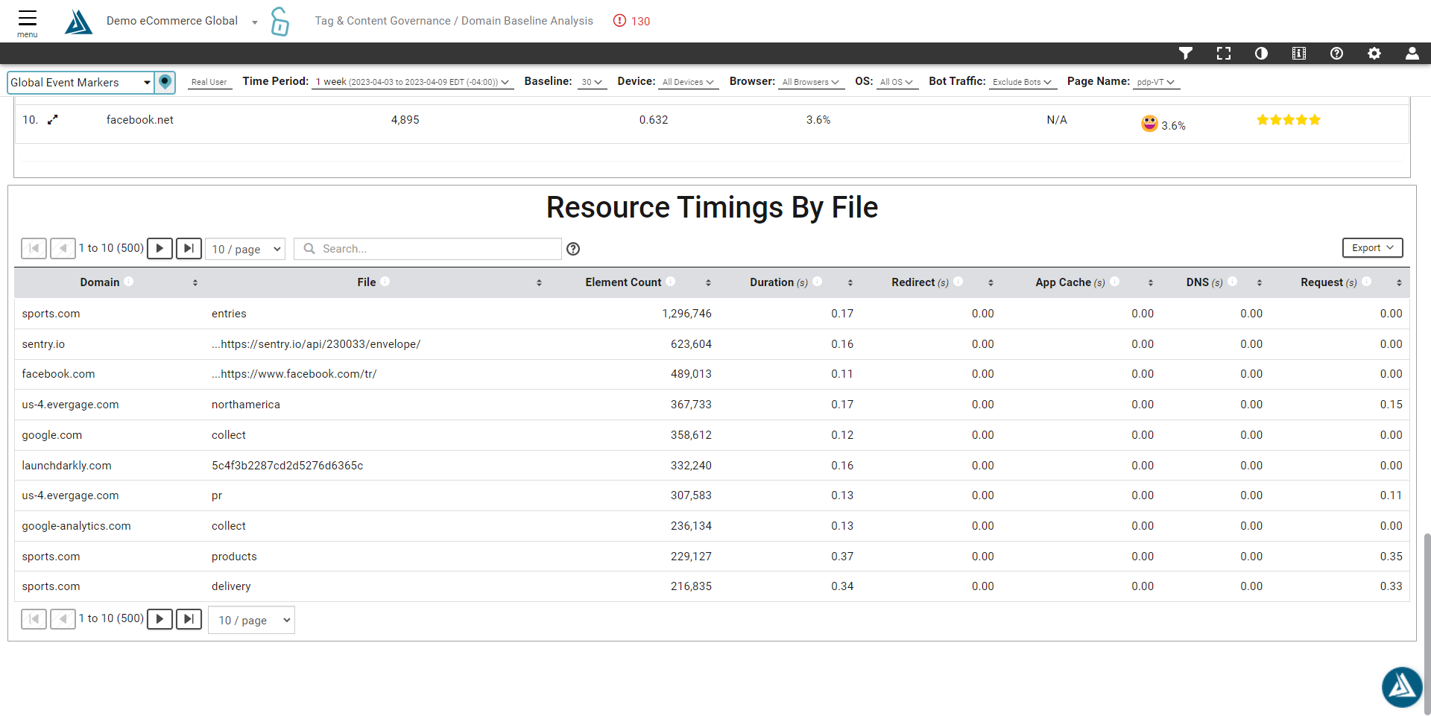Open the Baseline 30 dropdown
Screen dimensions: 1431x716
pos(592,82)
